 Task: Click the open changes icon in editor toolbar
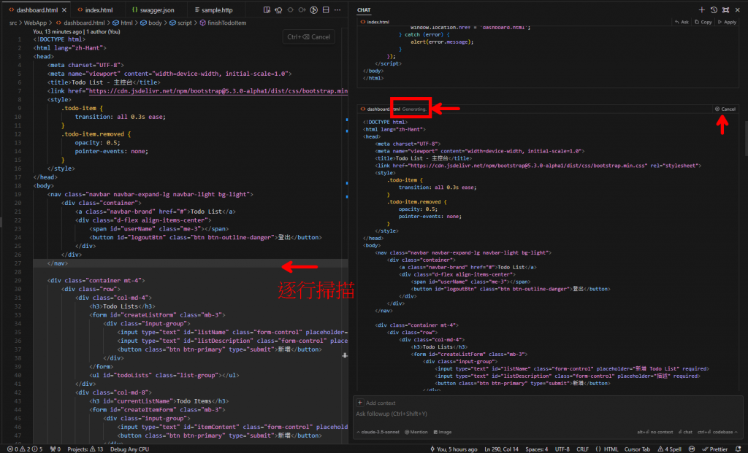[x=267, y=10]
